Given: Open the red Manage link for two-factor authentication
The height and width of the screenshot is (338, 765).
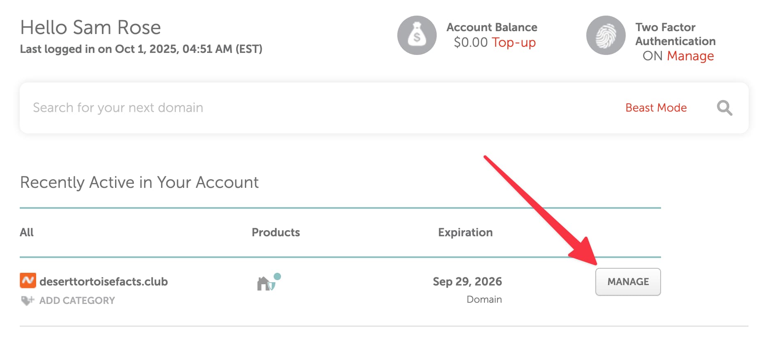Looking at the screenshot, I should 690,56.
